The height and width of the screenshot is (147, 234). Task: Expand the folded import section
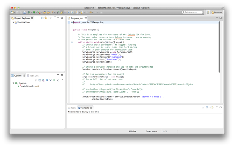click(72, 22)
